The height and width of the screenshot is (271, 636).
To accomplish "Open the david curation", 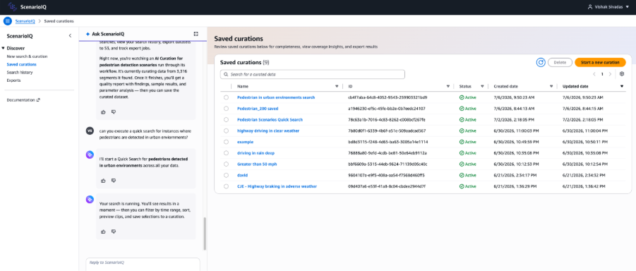I will point(242,175).
